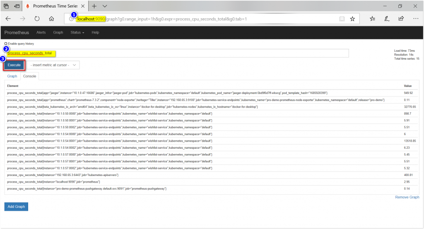Click the Prometheus brand link

17,32
